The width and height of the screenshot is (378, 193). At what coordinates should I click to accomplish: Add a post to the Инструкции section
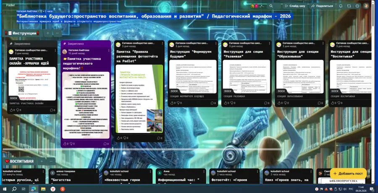48,33
